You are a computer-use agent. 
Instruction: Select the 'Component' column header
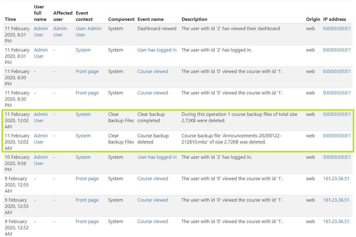click(121, 19)
